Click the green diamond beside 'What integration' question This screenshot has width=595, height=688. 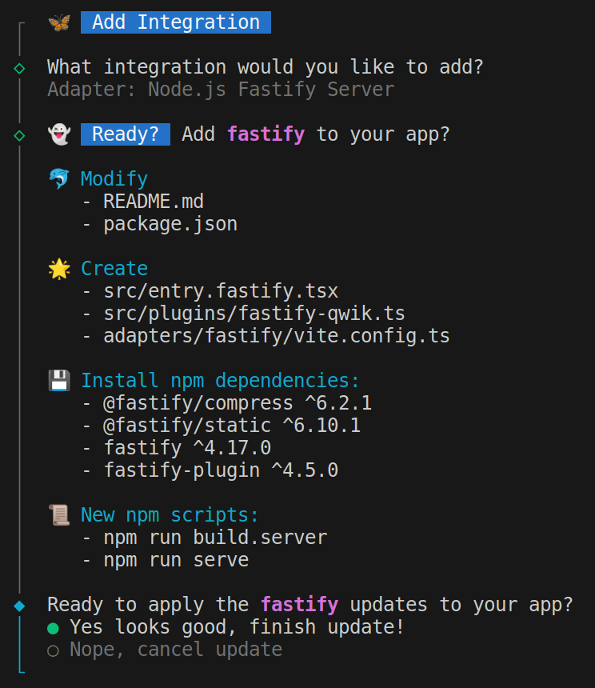point(19,69)
